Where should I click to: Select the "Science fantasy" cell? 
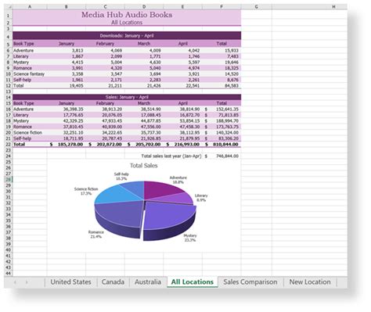[x=30, y=74]
